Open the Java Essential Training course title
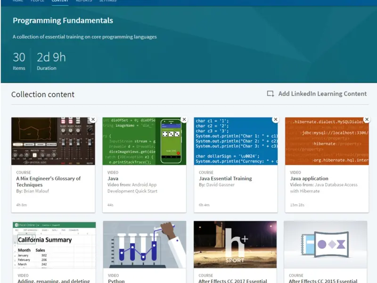This screenshot has height=283, width=377. coord(225,179)
